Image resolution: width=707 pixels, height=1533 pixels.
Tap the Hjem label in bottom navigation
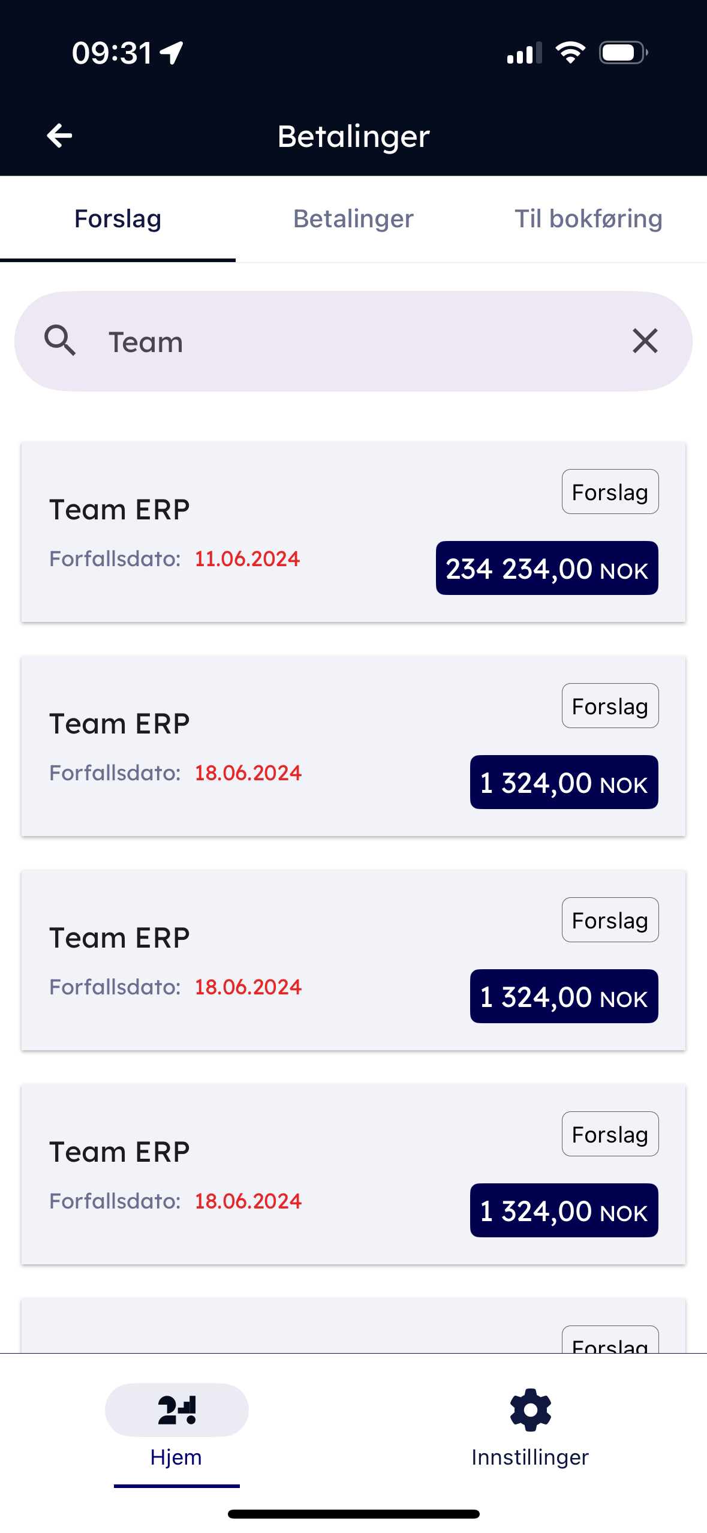[176, 1457]
